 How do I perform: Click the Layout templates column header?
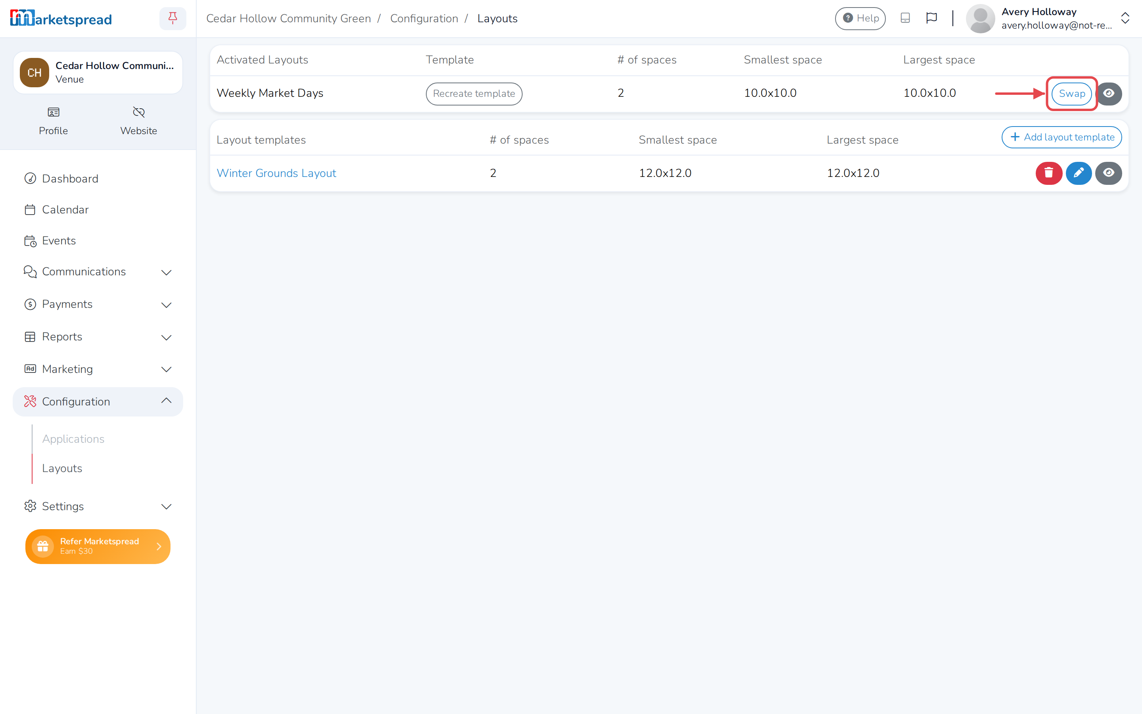click(x=261, y=140)
